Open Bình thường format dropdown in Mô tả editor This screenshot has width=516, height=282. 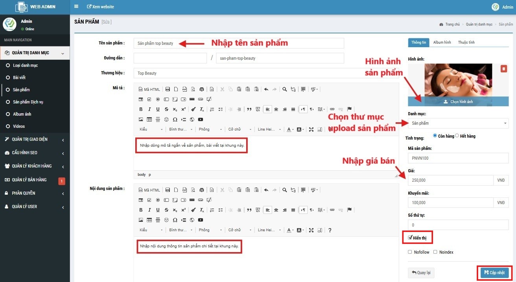tap(181, 129)
